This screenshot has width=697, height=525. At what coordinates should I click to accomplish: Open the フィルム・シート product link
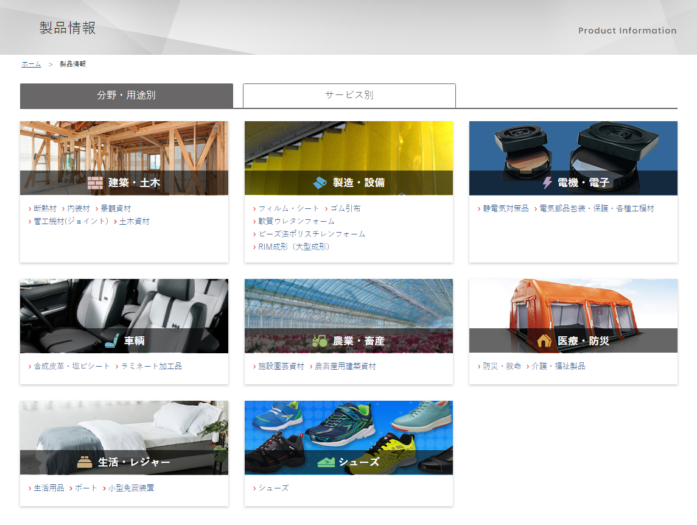pyautogui.click(x=289, y=208)
